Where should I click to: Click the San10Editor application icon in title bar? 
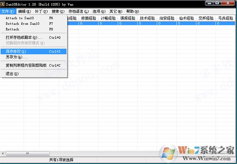point(4,4)
